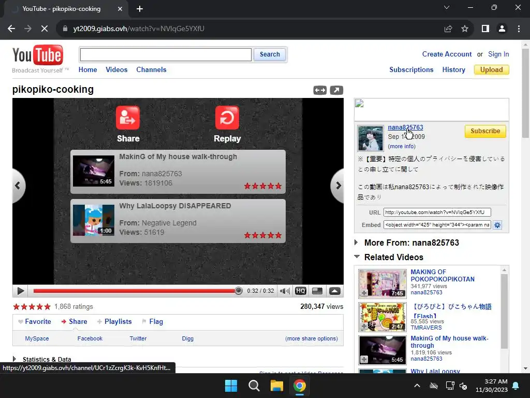Show previous suggested videos with left arrow
Screen dimensions: 530x398
point(18,186)
